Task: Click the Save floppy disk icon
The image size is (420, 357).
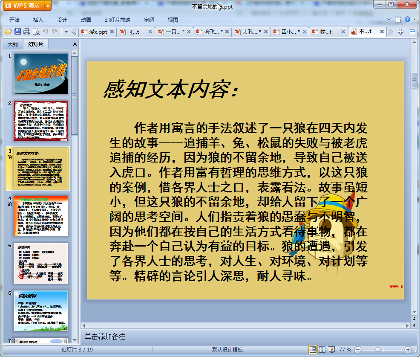Action: click(x=17, y=32)
